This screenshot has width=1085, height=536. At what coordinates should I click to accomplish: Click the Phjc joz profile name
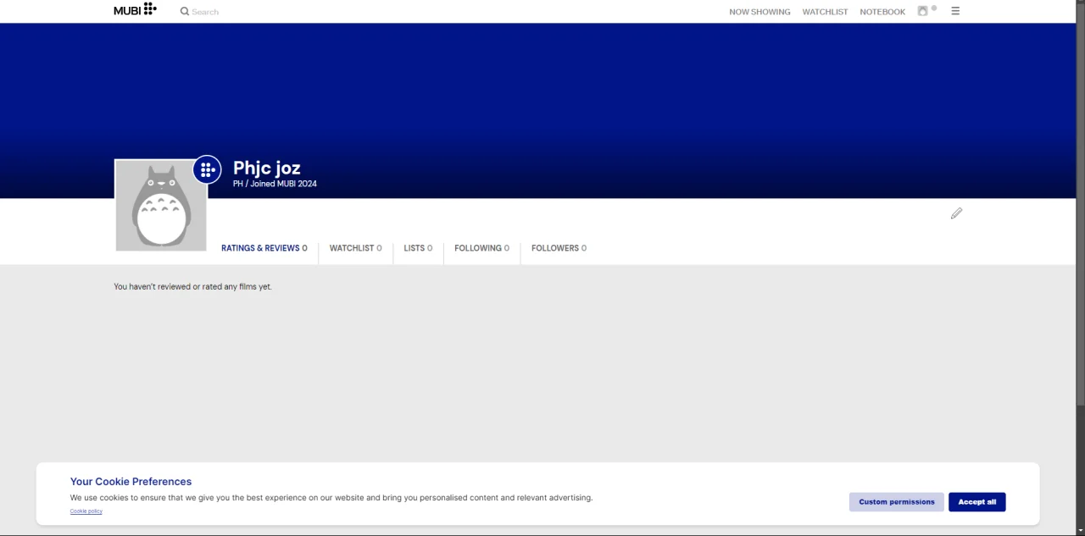point(267,168)
